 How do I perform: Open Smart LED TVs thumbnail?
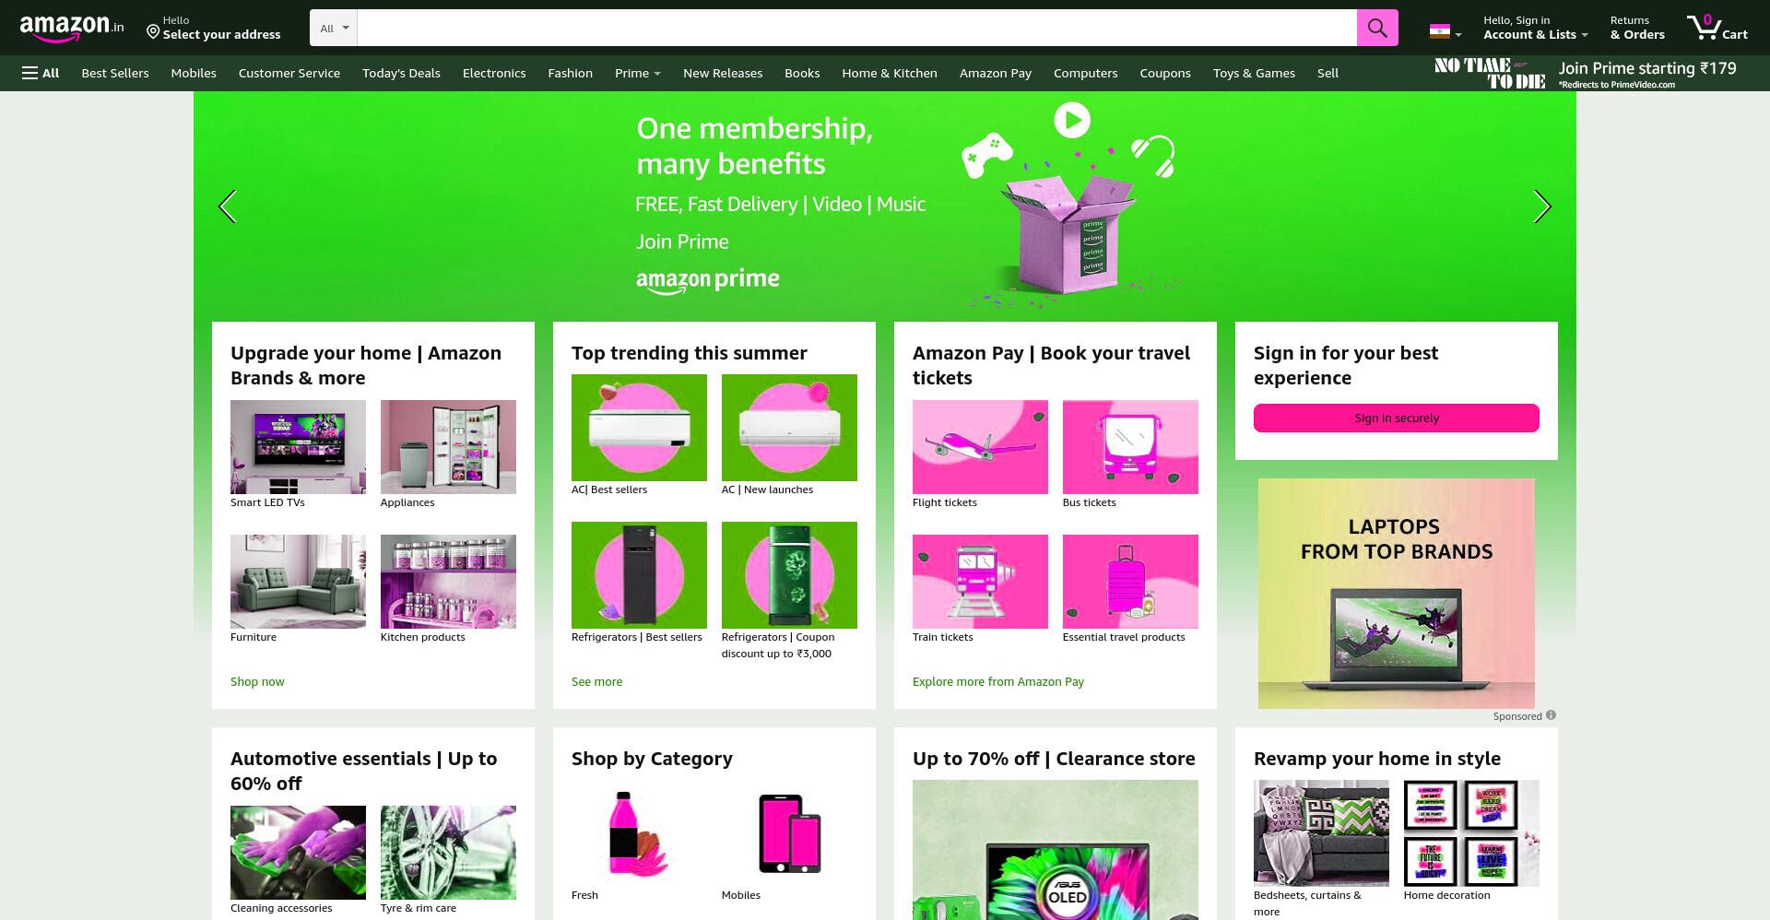298,447
